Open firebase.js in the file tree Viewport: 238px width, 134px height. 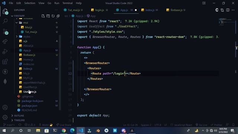pos(29,55)
